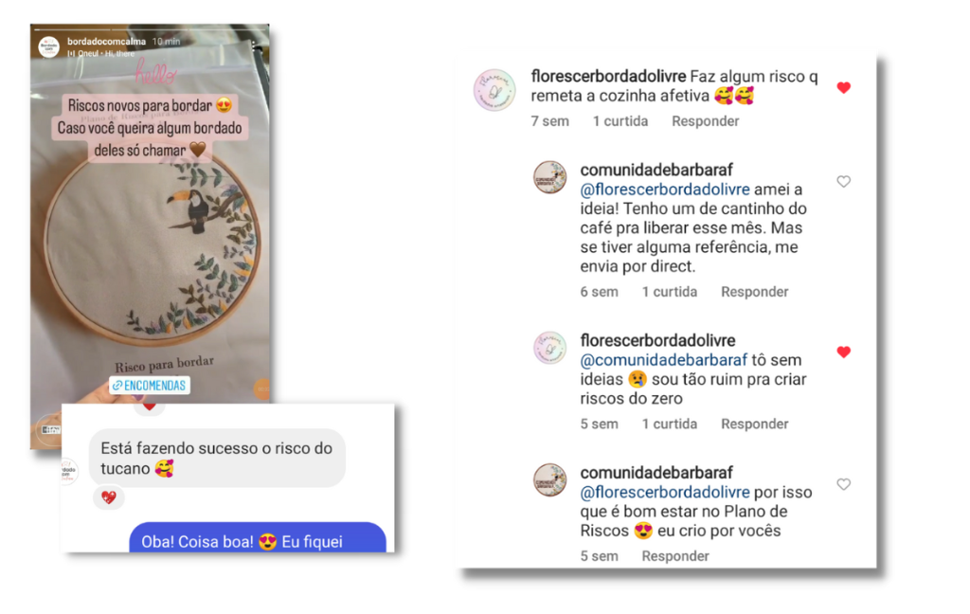
Task: Unlike the 'tô sem ideias' comment heart
Action: pos(843,352)
